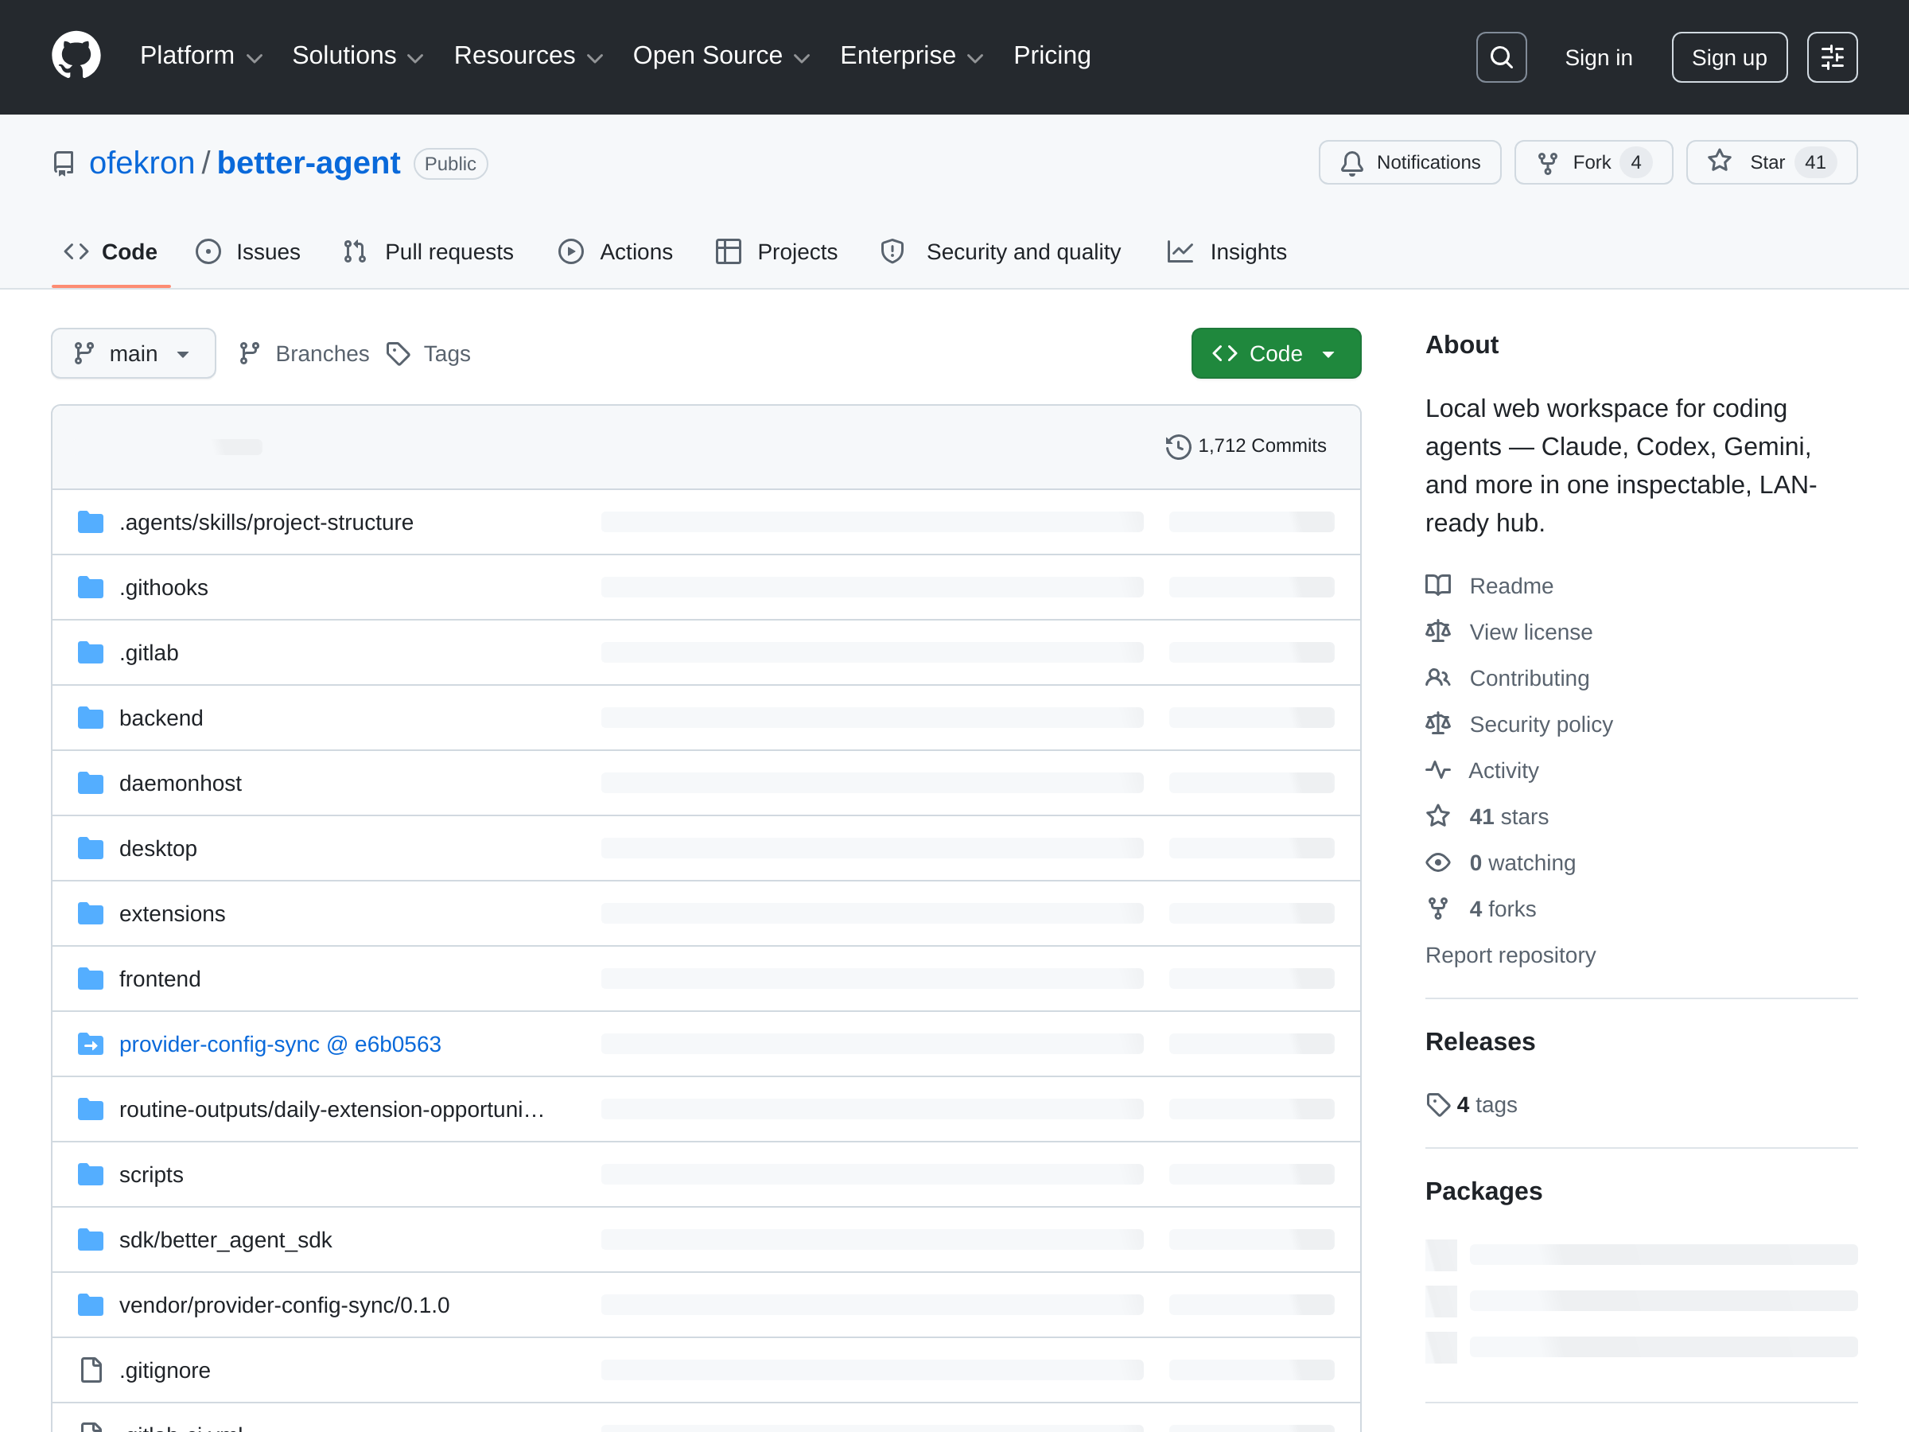
Task: Expand the Resources menu
Action: (528, 56)
